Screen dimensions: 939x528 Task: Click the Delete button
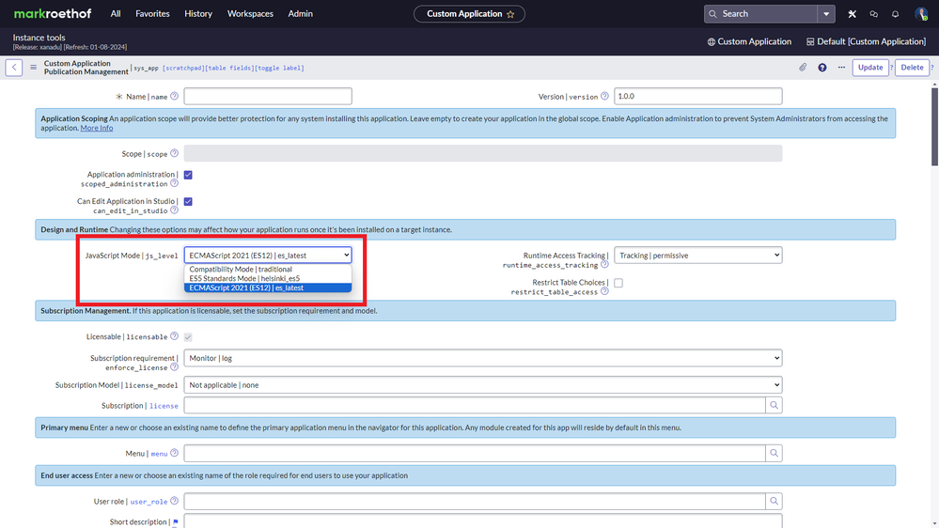coord(912,68)
